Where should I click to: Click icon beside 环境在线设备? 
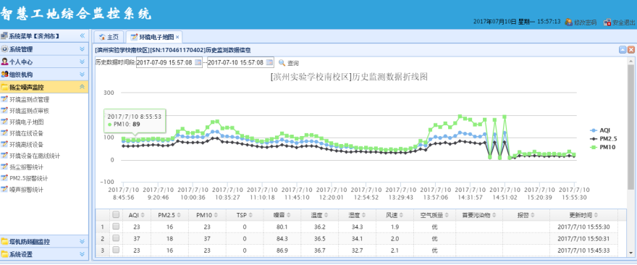5,133
